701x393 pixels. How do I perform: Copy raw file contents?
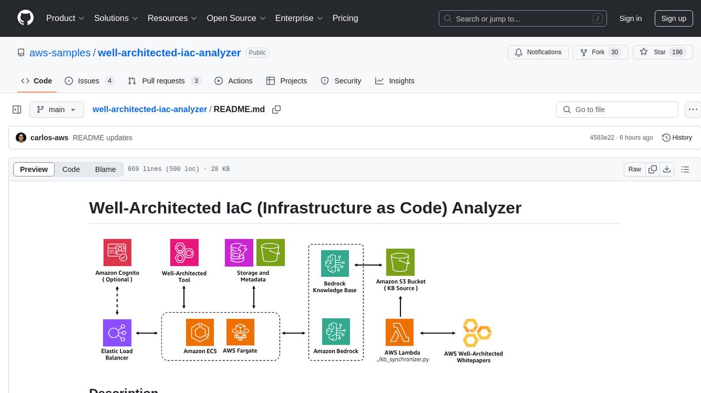(x=653, y=169)
